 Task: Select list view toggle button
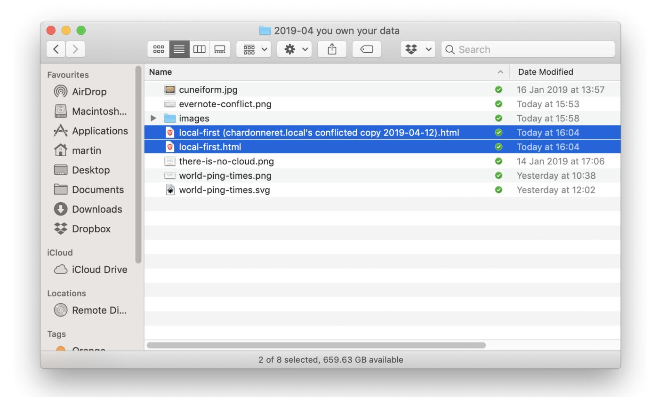tap(178, 49)
